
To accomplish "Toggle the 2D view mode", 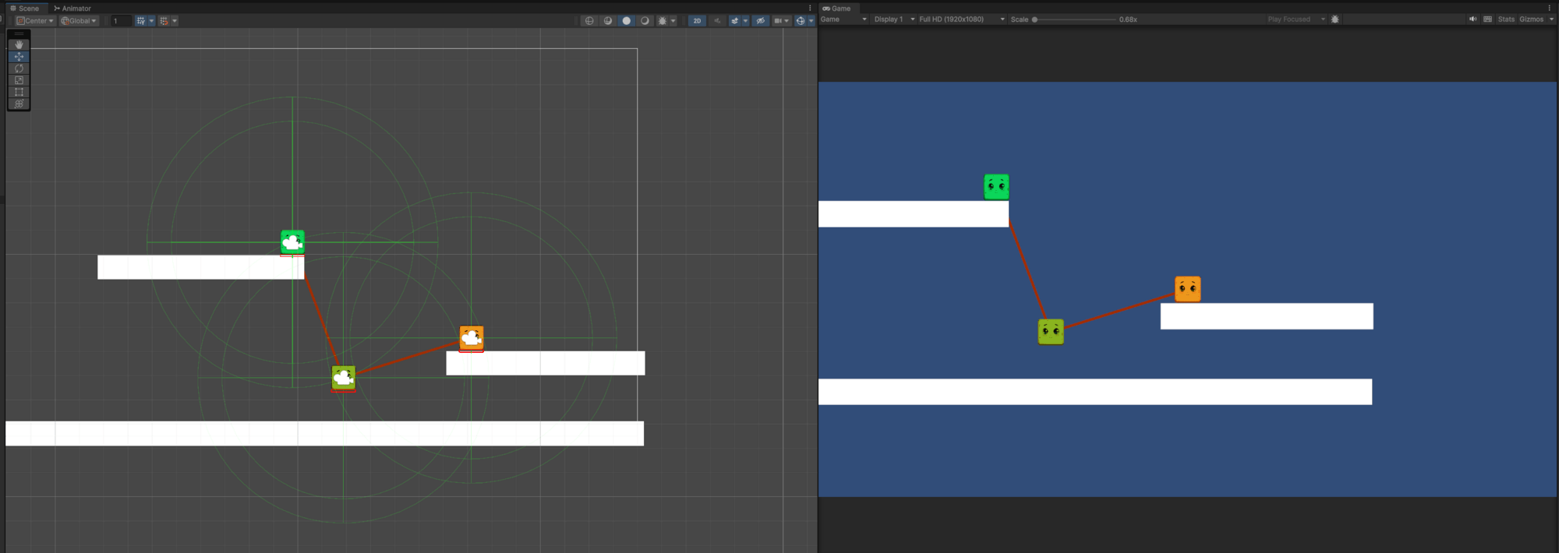I will click(697, 21).
